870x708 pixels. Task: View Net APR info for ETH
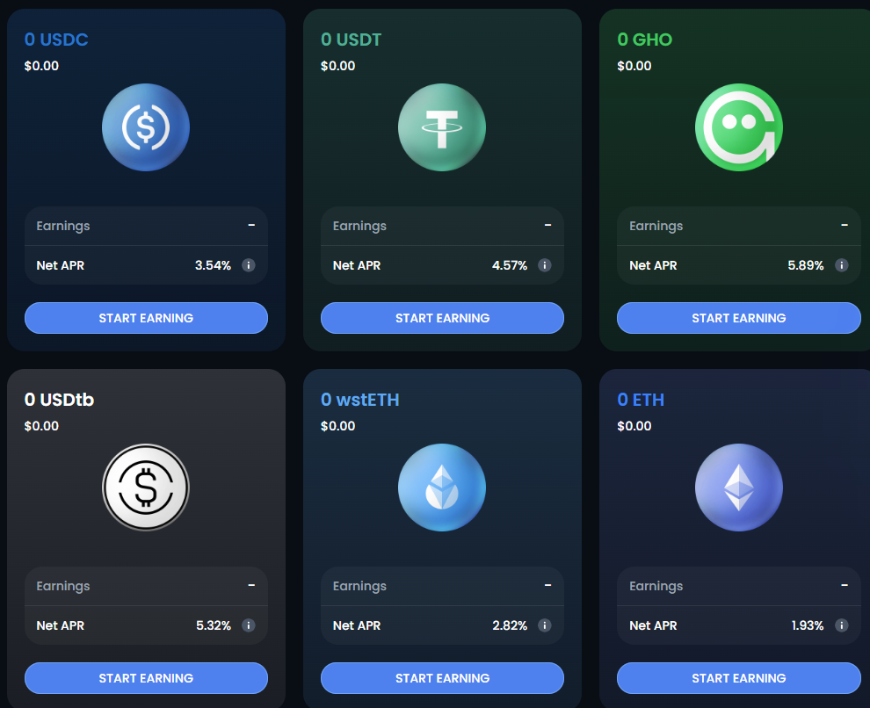click(x=842, y=625)
